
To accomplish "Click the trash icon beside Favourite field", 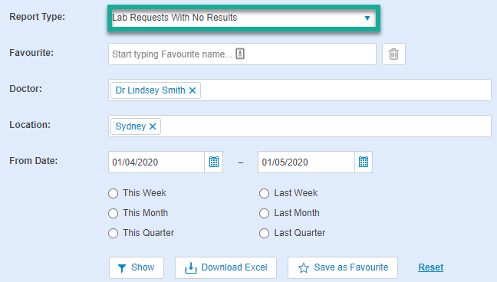I will [393, 54].
